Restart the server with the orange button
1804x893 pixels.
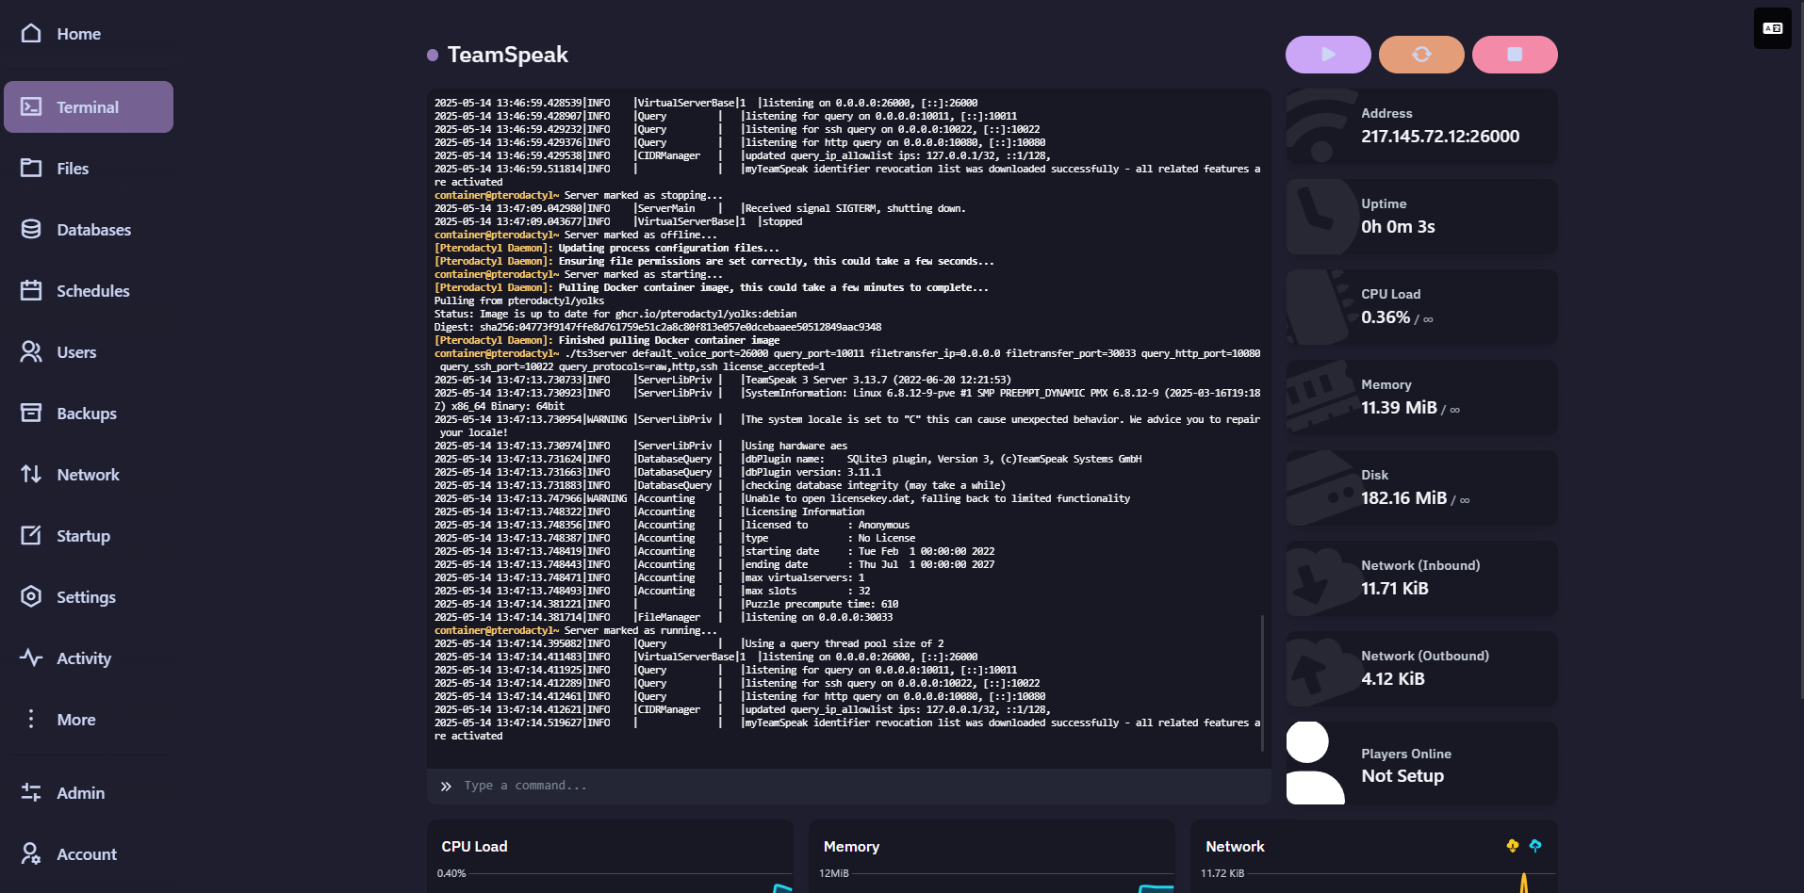[x=1421, y=55]
